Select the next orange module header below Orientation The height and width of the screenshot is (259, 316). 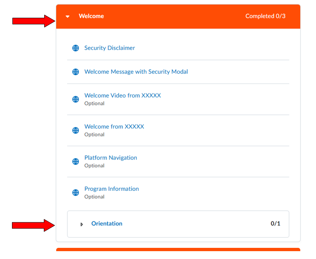coord(178,249)
